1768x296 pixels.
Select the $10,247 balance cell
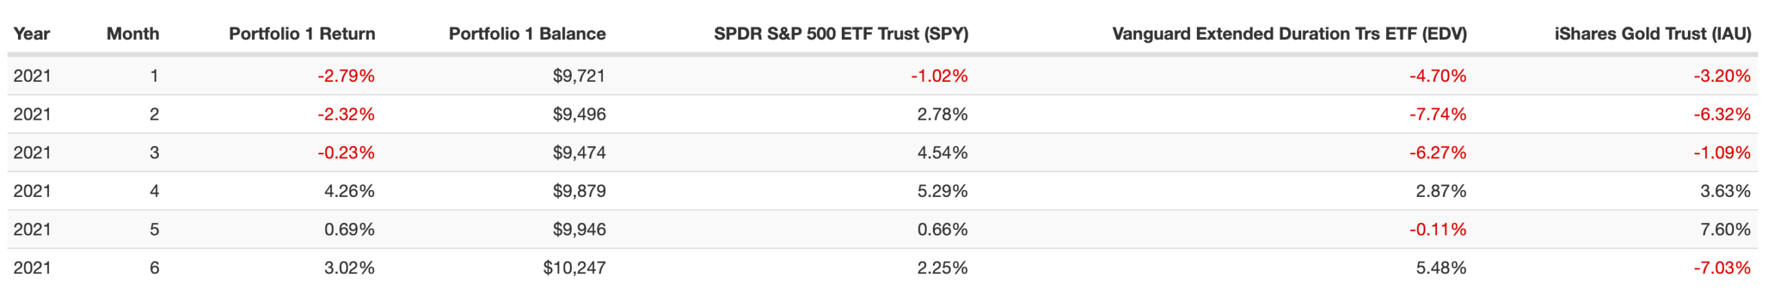[574, 268]
